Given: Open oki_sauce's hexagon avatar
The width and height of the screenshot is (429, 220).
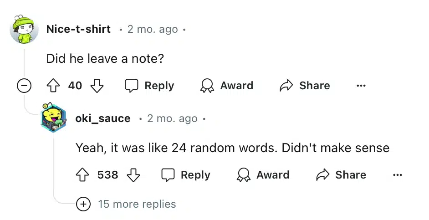Looking at the screenshot, I should click(x=54, y=118).
